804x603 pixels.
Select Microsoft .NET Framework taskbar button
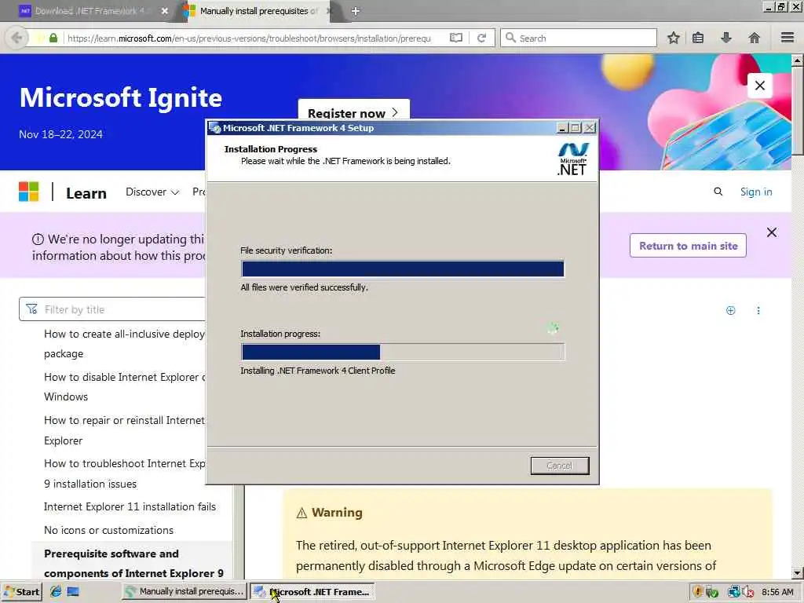[x=312, y=591]
